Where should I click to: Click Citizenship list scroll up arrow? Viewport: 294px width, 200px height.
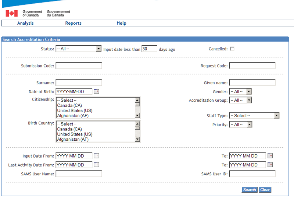[x=137, y=100]
